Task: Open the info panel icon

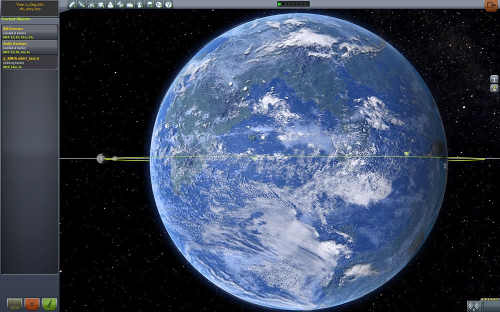Action: 494,79
